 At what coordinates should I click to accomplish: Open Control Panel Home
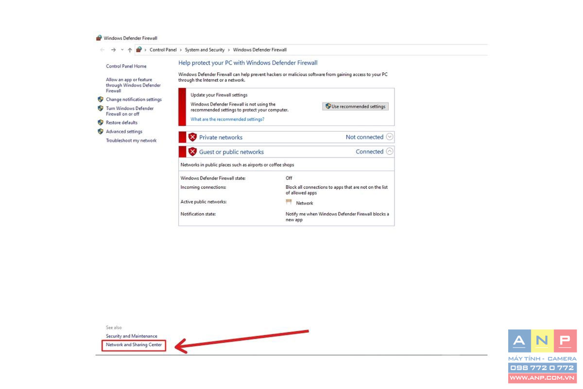pos(126,66)
